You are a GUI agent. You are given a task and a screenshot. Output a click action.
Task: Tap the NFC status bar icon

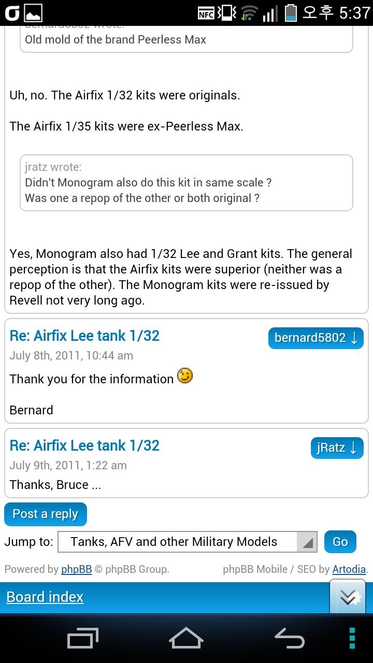point(206,13)
